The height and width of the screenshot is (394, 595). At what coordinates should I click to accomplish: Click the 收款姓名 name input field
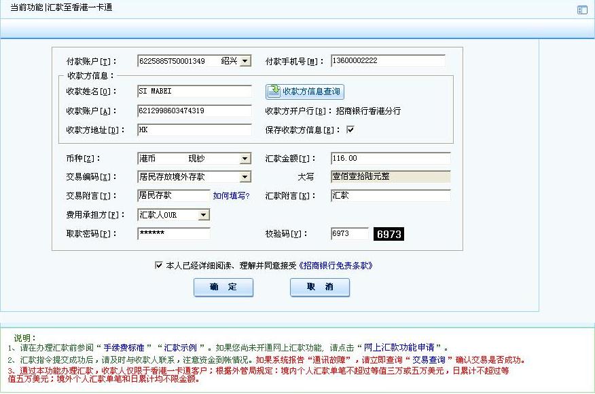point(194,91)
